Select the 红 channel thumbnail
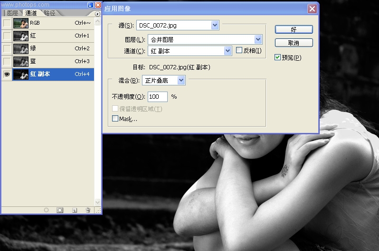This screenshot has width=379, height=251. tap(21, 36)
